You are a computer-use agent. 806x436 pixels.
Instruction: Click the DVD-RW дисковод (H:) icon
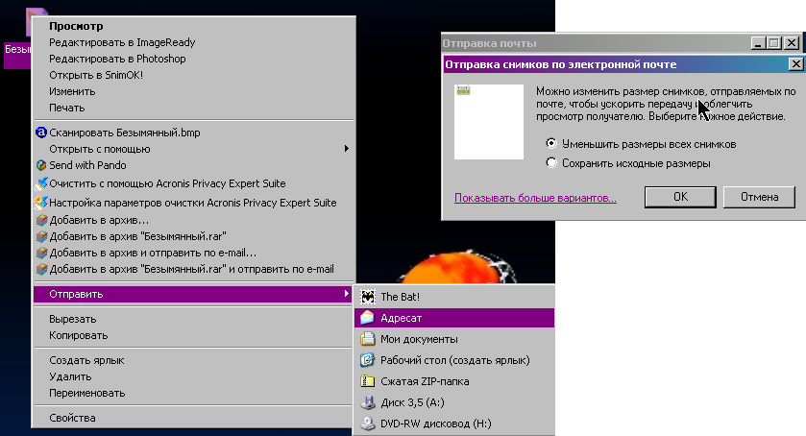coord(367,424)
